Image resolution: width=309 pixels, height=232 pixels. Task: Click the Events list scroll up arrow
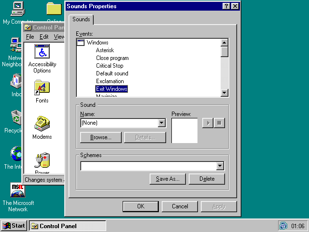pyautogui.click(x=224, y=43)
